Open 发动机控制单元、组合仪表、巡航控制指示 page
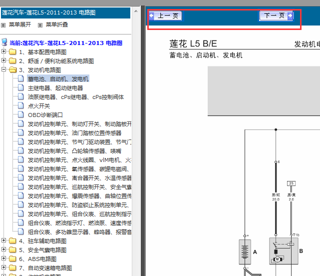The image size is (320, 276). pyautogui.click(x=79, y=214)
